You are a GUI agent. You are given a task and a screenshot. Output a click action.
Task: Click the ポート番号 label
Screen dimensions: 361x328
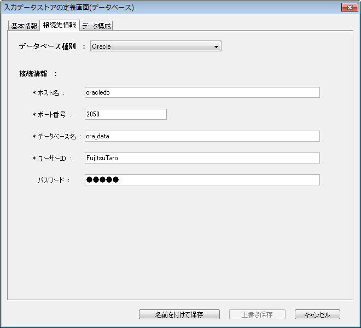point(51,114)
